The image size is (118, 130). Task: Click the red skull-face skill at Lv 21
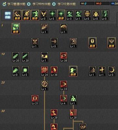click(35, 100)
